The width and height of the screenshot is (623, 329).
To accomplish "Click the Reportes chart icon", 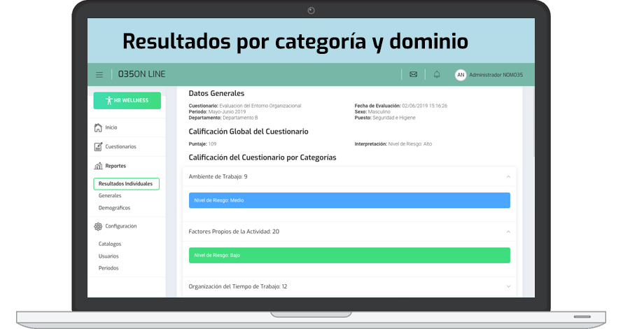I will point(98,166).
